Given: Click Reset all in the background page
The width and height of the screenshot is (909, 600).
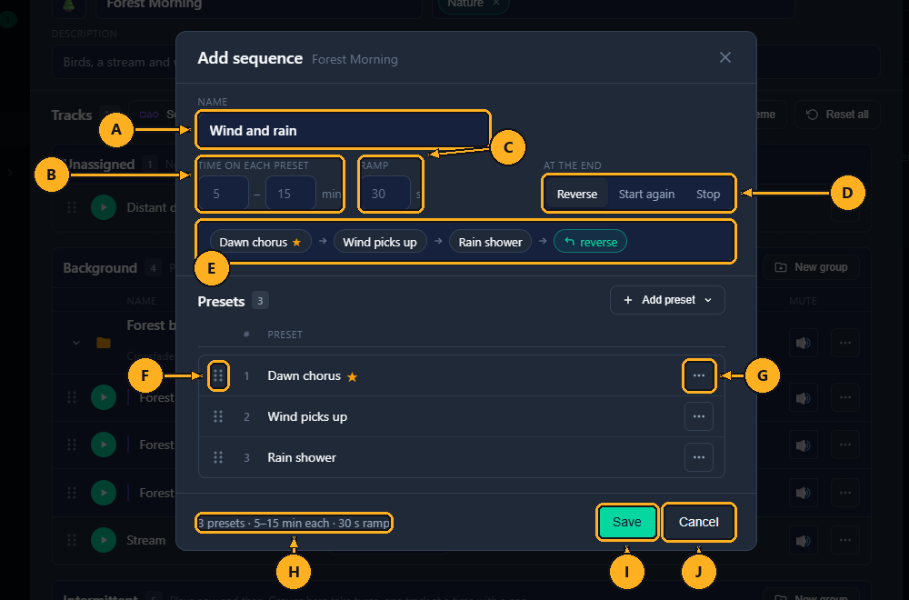Looking at the screenshot, I should [838, 115].
